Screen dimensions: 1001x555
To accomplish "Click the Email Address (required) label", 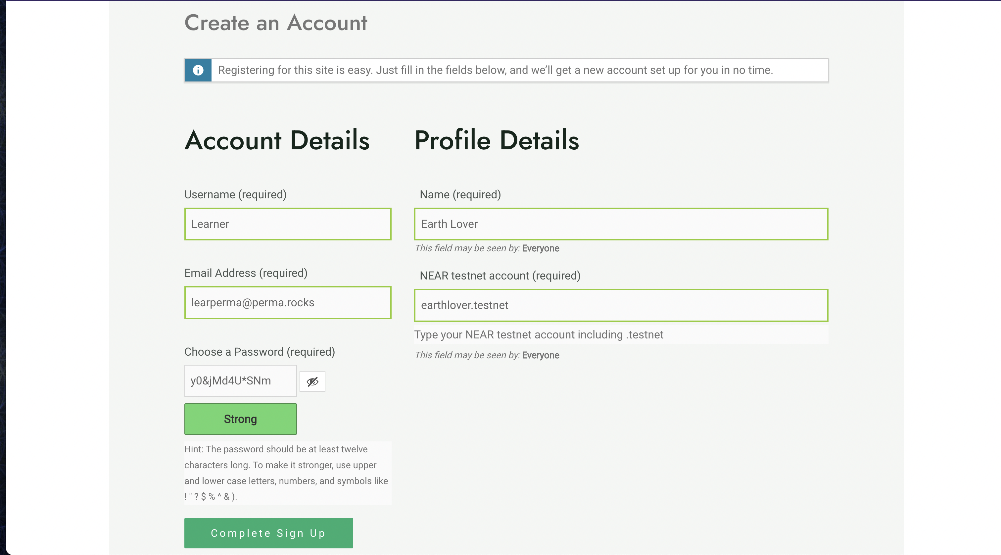I will point(246,273).
